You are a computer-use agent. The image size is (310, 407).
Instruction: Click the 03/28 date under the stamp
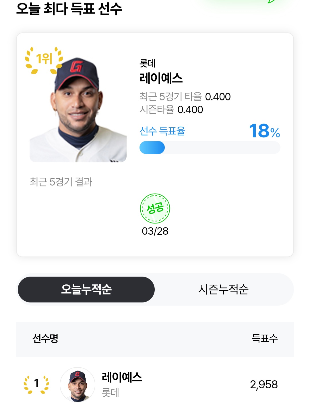pyautogui.click(x=155, y=231)
